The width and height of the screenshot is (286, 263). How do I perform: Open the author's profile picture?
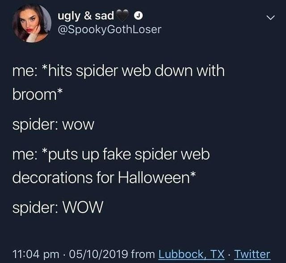pyautogui.click(x=32, y=24)
